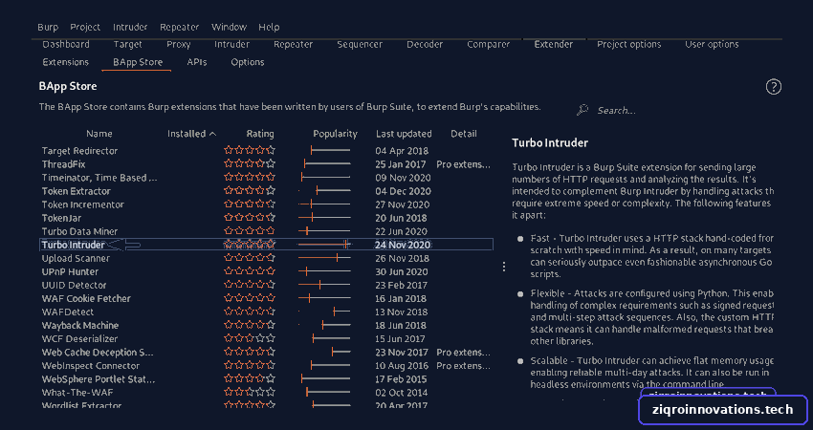This screenshot has width=813, height=430.
Task: Click ThreadFix Pro extens... detail cell
Action: click(x=463, y=164)
